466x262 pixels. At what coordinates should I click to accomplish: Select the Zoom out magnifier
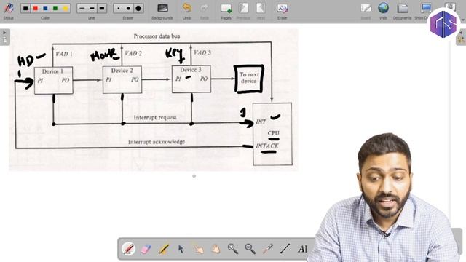pos(250,249)
